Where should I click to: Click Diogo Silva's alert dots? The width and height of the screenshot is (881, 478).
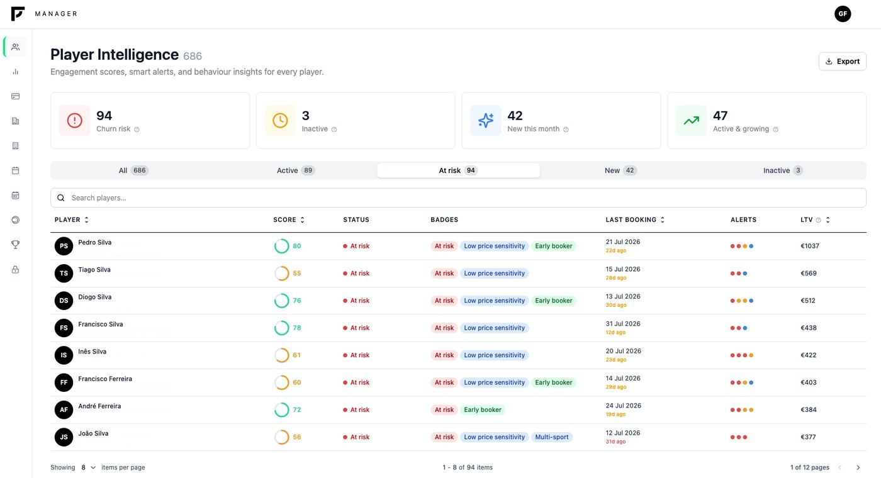[x=742, y=301]
